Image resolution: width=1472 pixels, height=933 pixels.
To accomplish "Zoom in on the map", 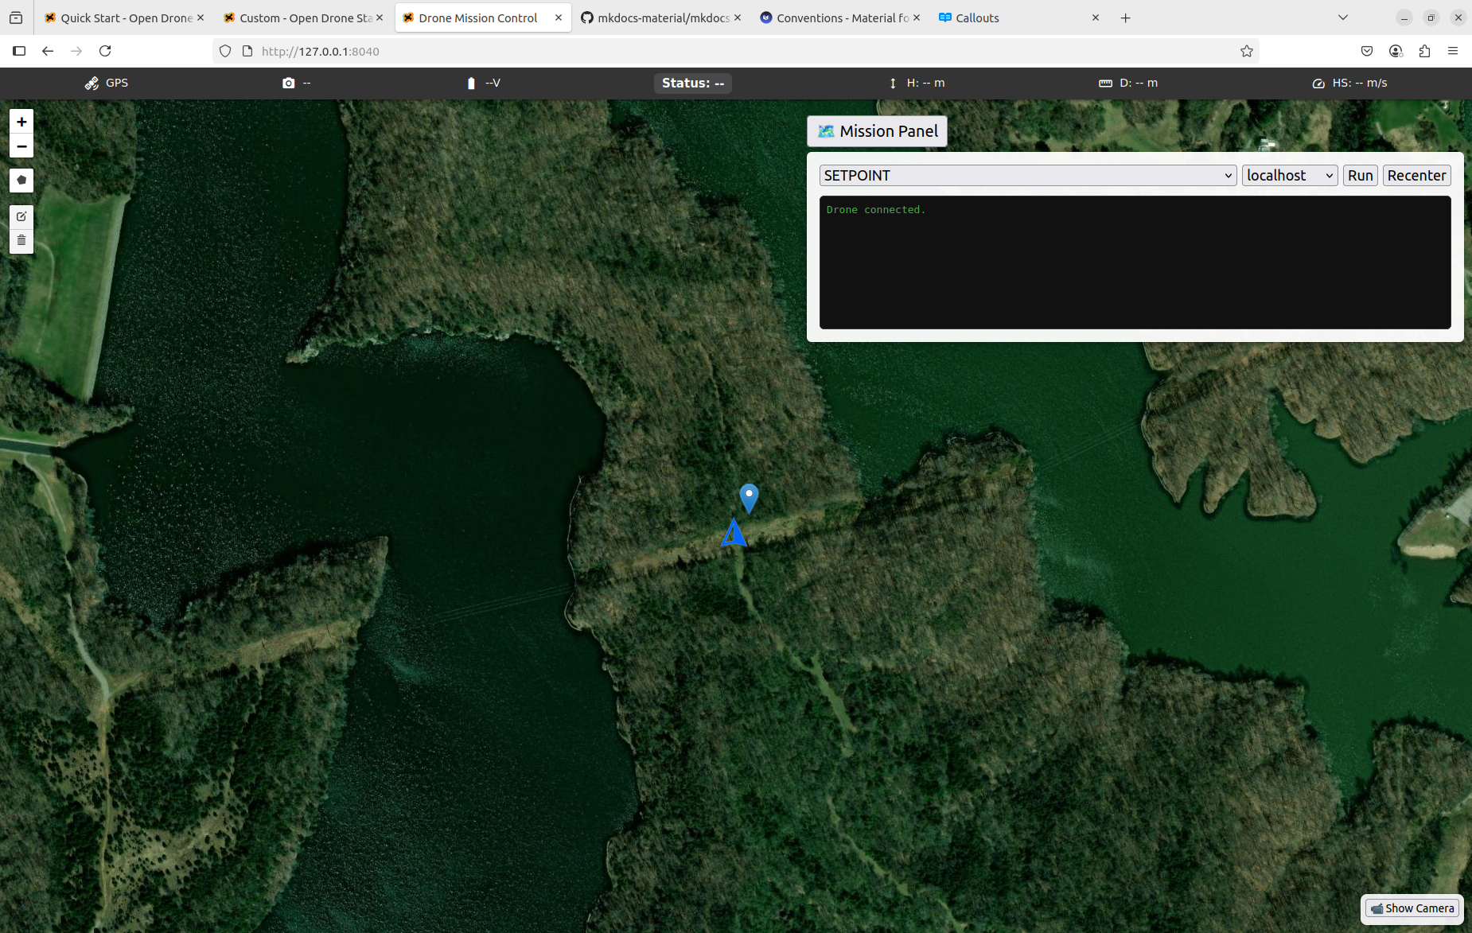I will coord(21,122).
